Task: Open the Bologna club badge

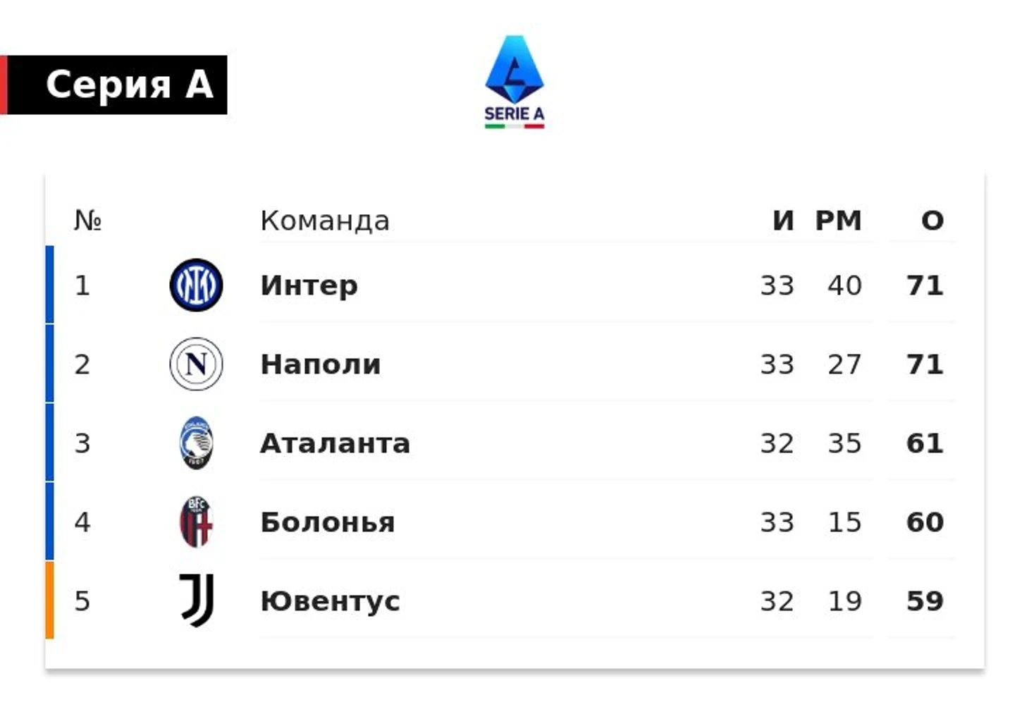Action: (x=196, y=522)
